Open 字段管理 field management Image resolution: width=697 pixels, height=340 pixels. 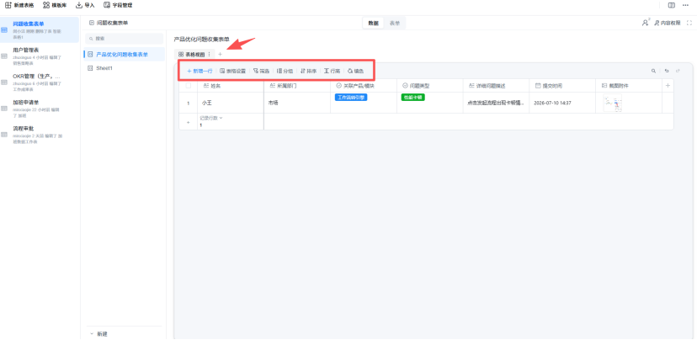[x=118, y=5]
